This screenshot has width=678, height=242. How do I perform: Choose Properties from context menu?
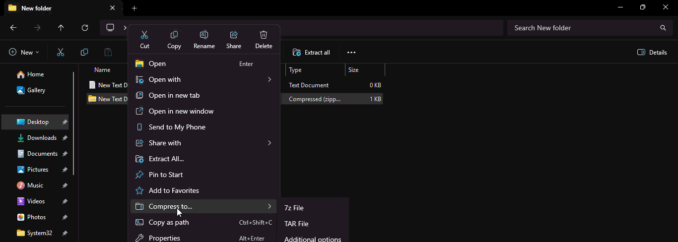click(204, 237)
